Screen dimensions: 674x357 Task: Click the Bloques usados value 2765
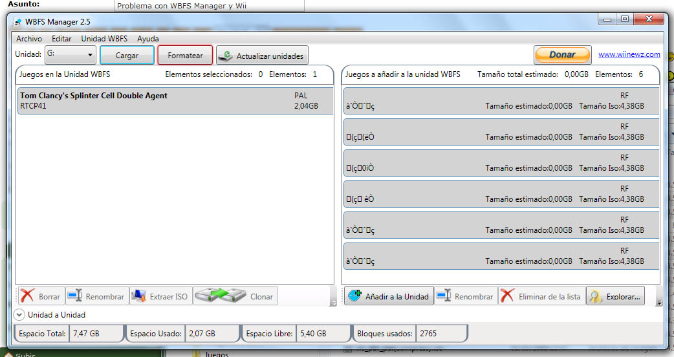[428, 333]
